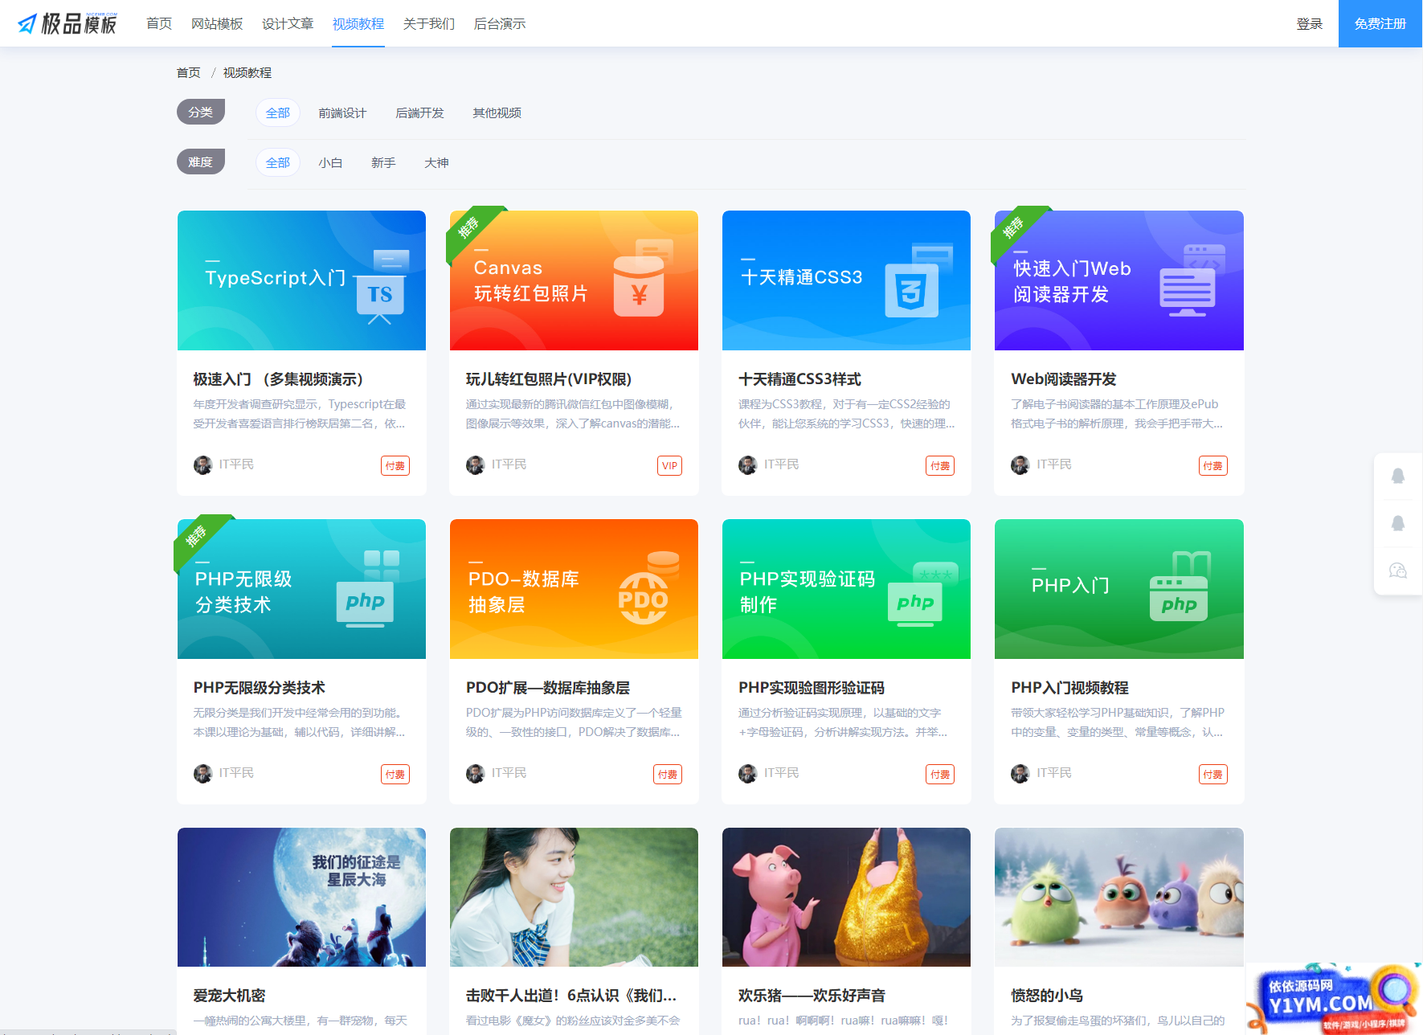The image size is (1423, 1035).
Task: Click author avatar on 极速入门 card
Action: [202, 465]
